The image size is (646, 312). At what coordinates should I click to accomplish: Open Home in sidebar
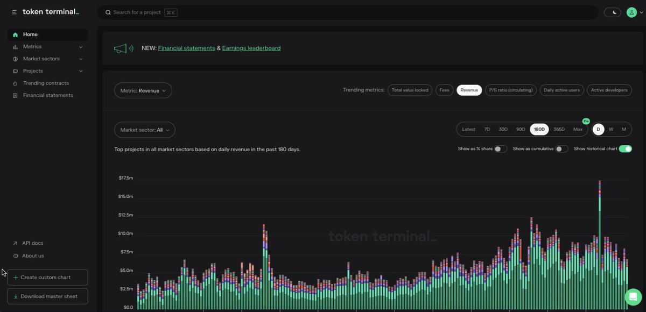[x=47, y=34]
